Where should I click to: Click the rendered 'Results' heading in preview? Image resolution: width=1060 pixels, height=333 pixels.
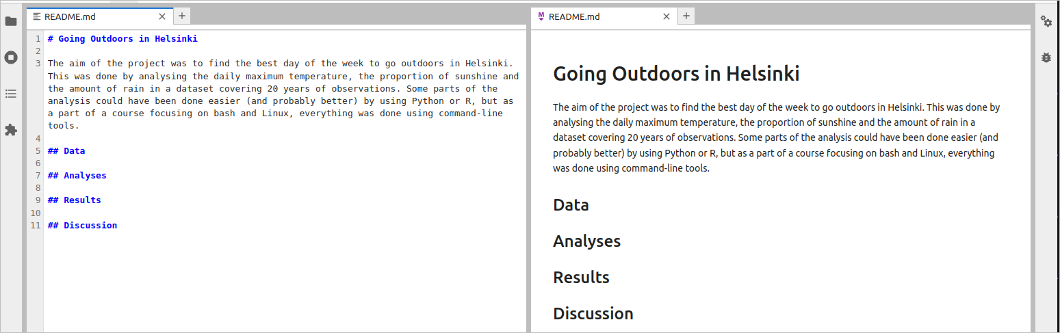(x=581, y=278)
